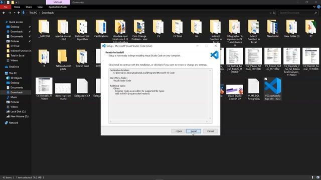This screenshot has height=180, width=321.
Task: Refresh the Downloads folder view
Action: point(274,13)
